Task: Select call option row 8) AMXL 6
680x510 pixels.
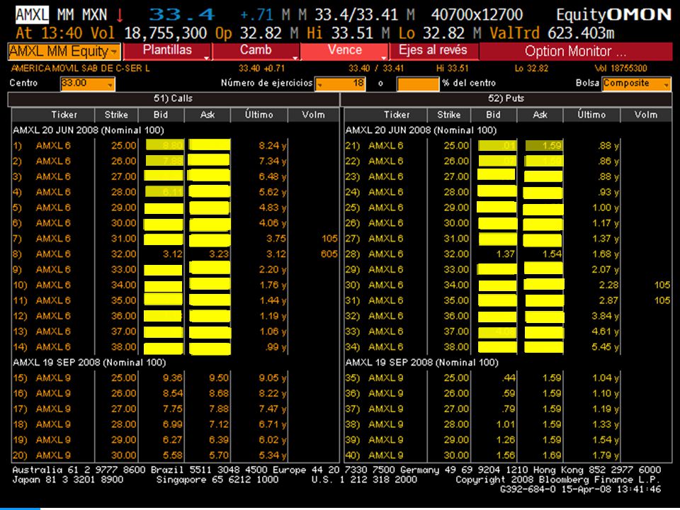Action: [x=175, y=254]
